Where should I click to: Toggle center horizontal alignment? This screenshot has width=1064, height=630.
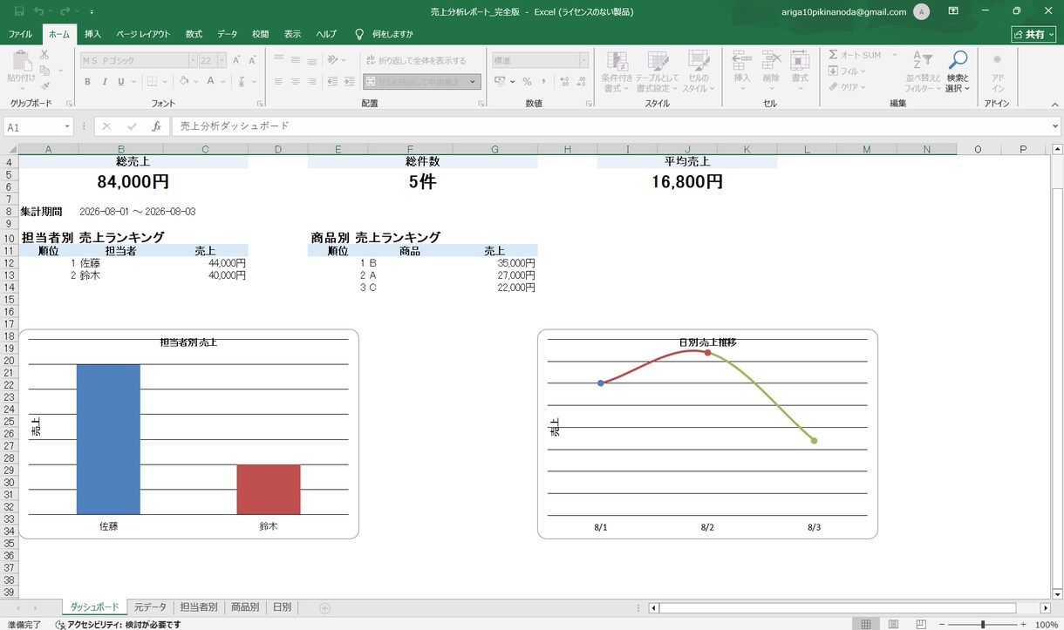click(297, 81)
